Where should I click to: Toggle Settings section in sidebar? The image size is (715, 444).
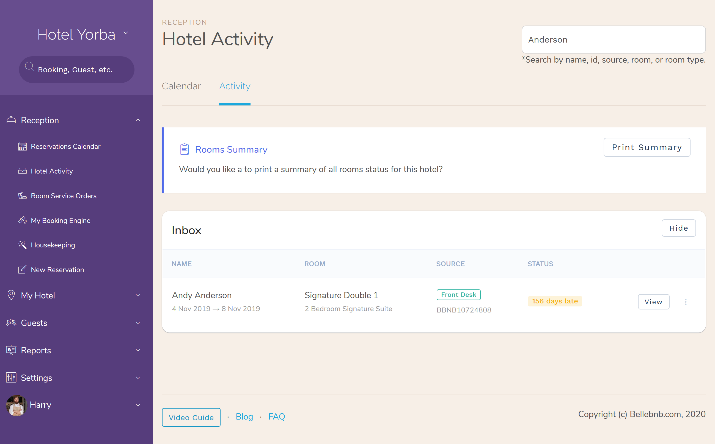coord(76,378)
